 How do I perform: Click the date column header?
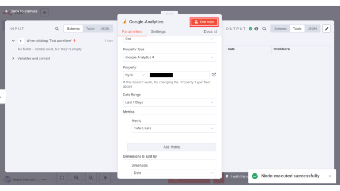click(x=249, y=49)
